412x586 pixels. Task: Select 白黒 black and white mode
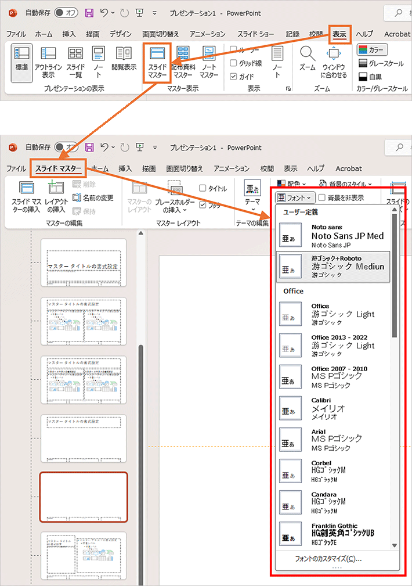370,77
